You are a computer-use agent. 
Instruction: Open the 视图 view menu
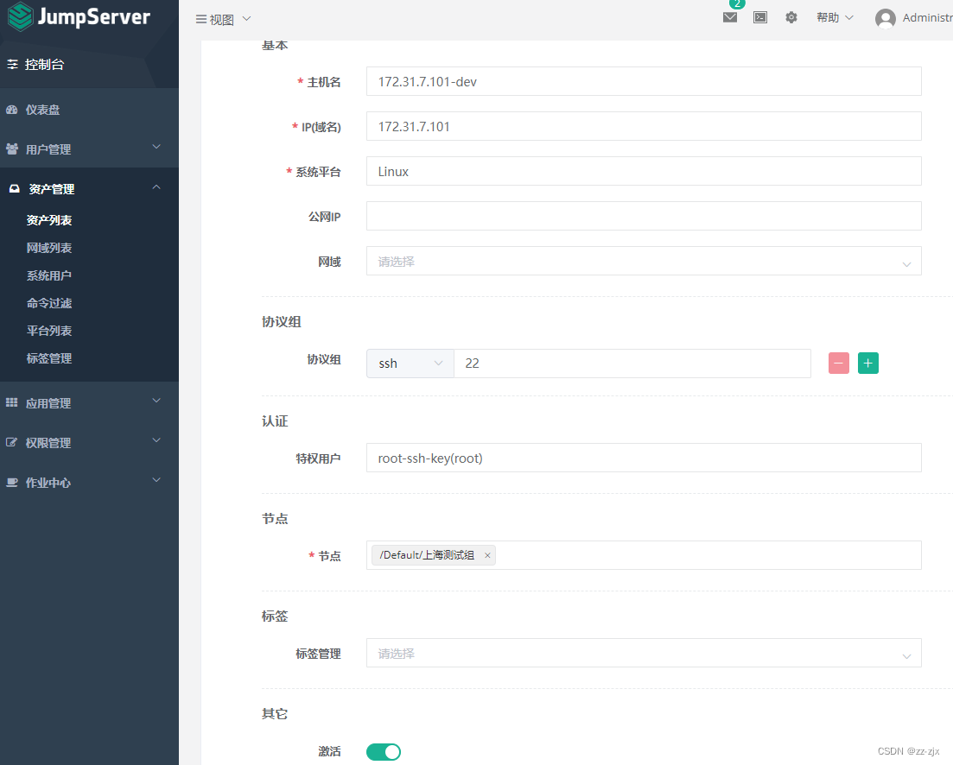click(x=223, y=18)
